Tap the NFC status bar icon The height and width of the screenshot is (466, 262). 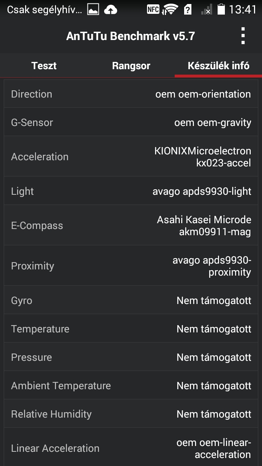[x=153, y=9]
